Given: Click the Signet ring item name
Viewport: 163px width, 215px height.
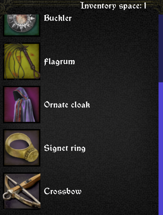Looking at the screenshot, I should [64, 148].
